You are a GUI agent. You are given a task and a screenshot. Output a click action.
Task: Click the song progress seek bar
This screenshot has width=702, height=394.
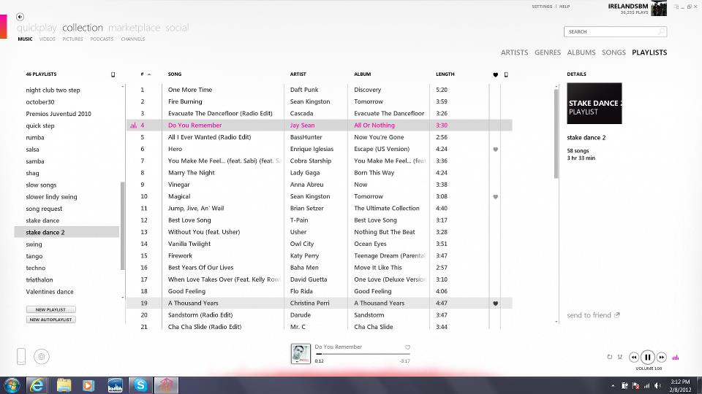coord(363,354)
